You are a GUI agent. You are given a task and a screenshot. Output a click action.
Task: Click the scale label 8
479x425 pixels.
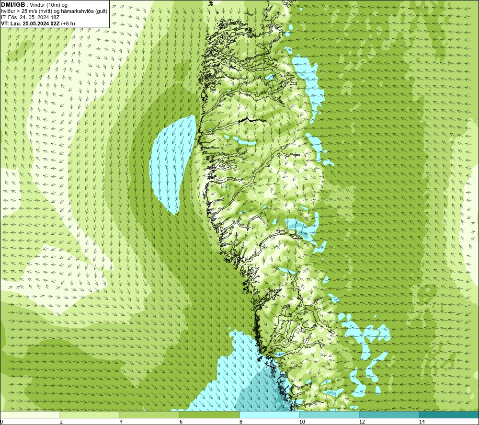pyautogui.click(x=241, y=422)
